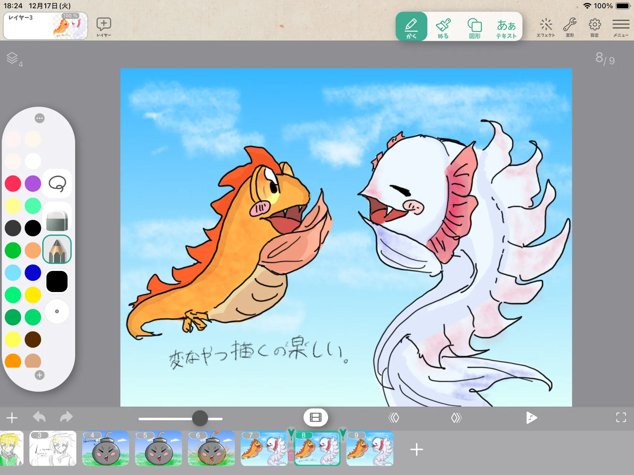The width and height of the screenshot is (634, 475).
Task: Add a new color to the palette
Action: (40, 375)
